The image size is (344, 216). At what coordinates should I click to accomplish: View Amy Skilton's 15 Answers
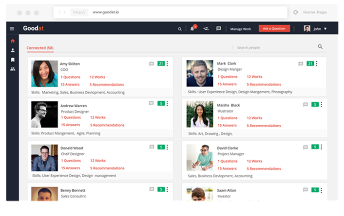click(x=70, y=84)
